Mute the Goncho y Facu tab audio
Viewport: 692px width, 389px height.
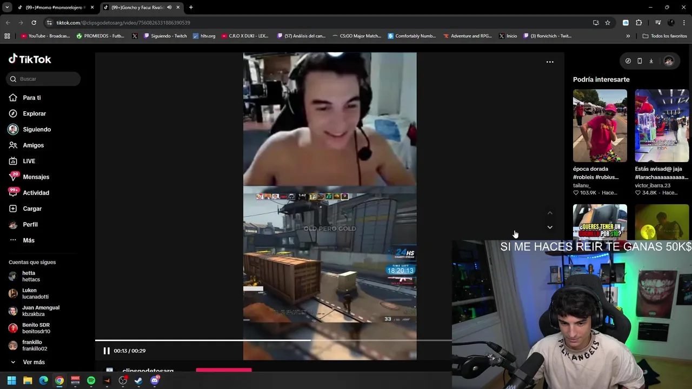tap(169, 8)
